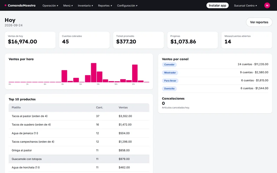Select the Agua de horchata row
Image resolution: width=277 pixels, height=173 pixels.
pyautogui.click(x=79, y=168)
